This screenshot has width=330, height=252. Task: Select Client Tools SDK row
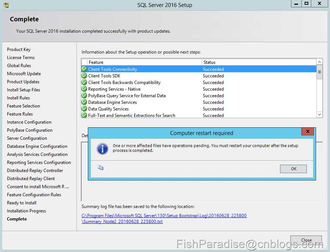click(x=199, y=76)
